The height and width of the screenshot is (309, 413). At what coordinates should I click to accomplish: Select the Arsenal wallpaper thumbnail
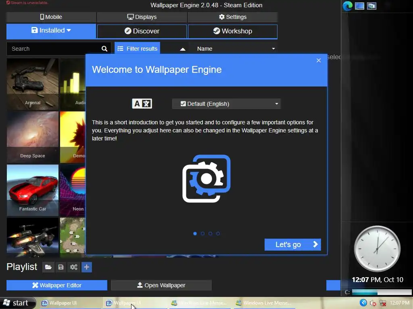33,84
